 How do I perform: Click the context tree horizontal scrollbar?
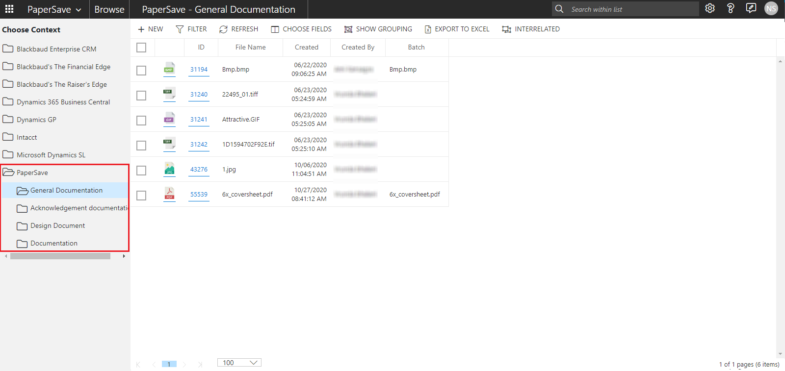point(60,256)
